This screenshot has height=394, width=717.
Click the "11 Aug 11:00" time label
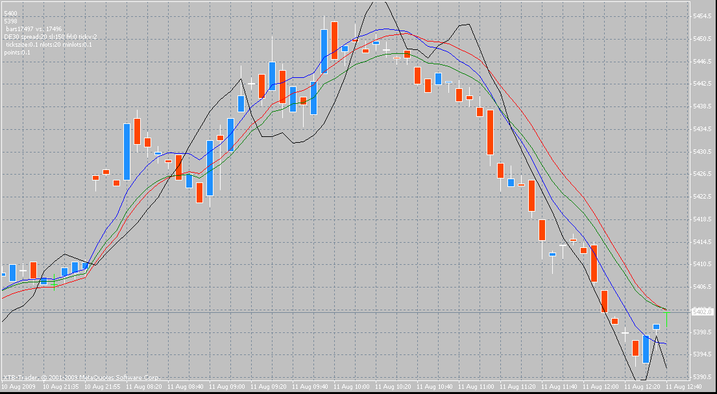point(475,387)
